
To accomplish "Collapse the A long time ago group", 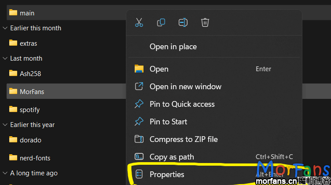I will [5, 173].
